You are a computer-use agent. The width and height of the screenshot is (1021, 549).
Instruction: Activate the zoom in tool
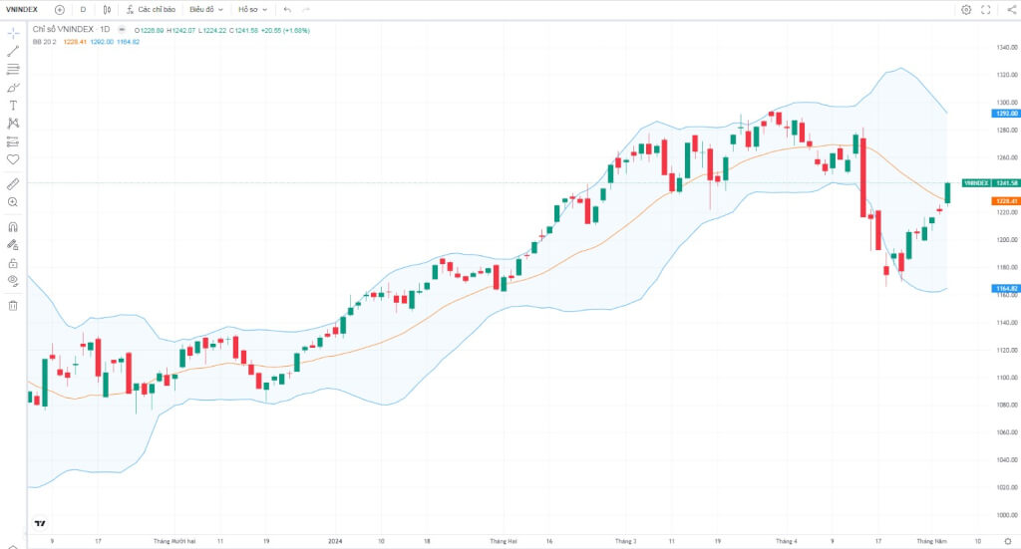(13, 202)
